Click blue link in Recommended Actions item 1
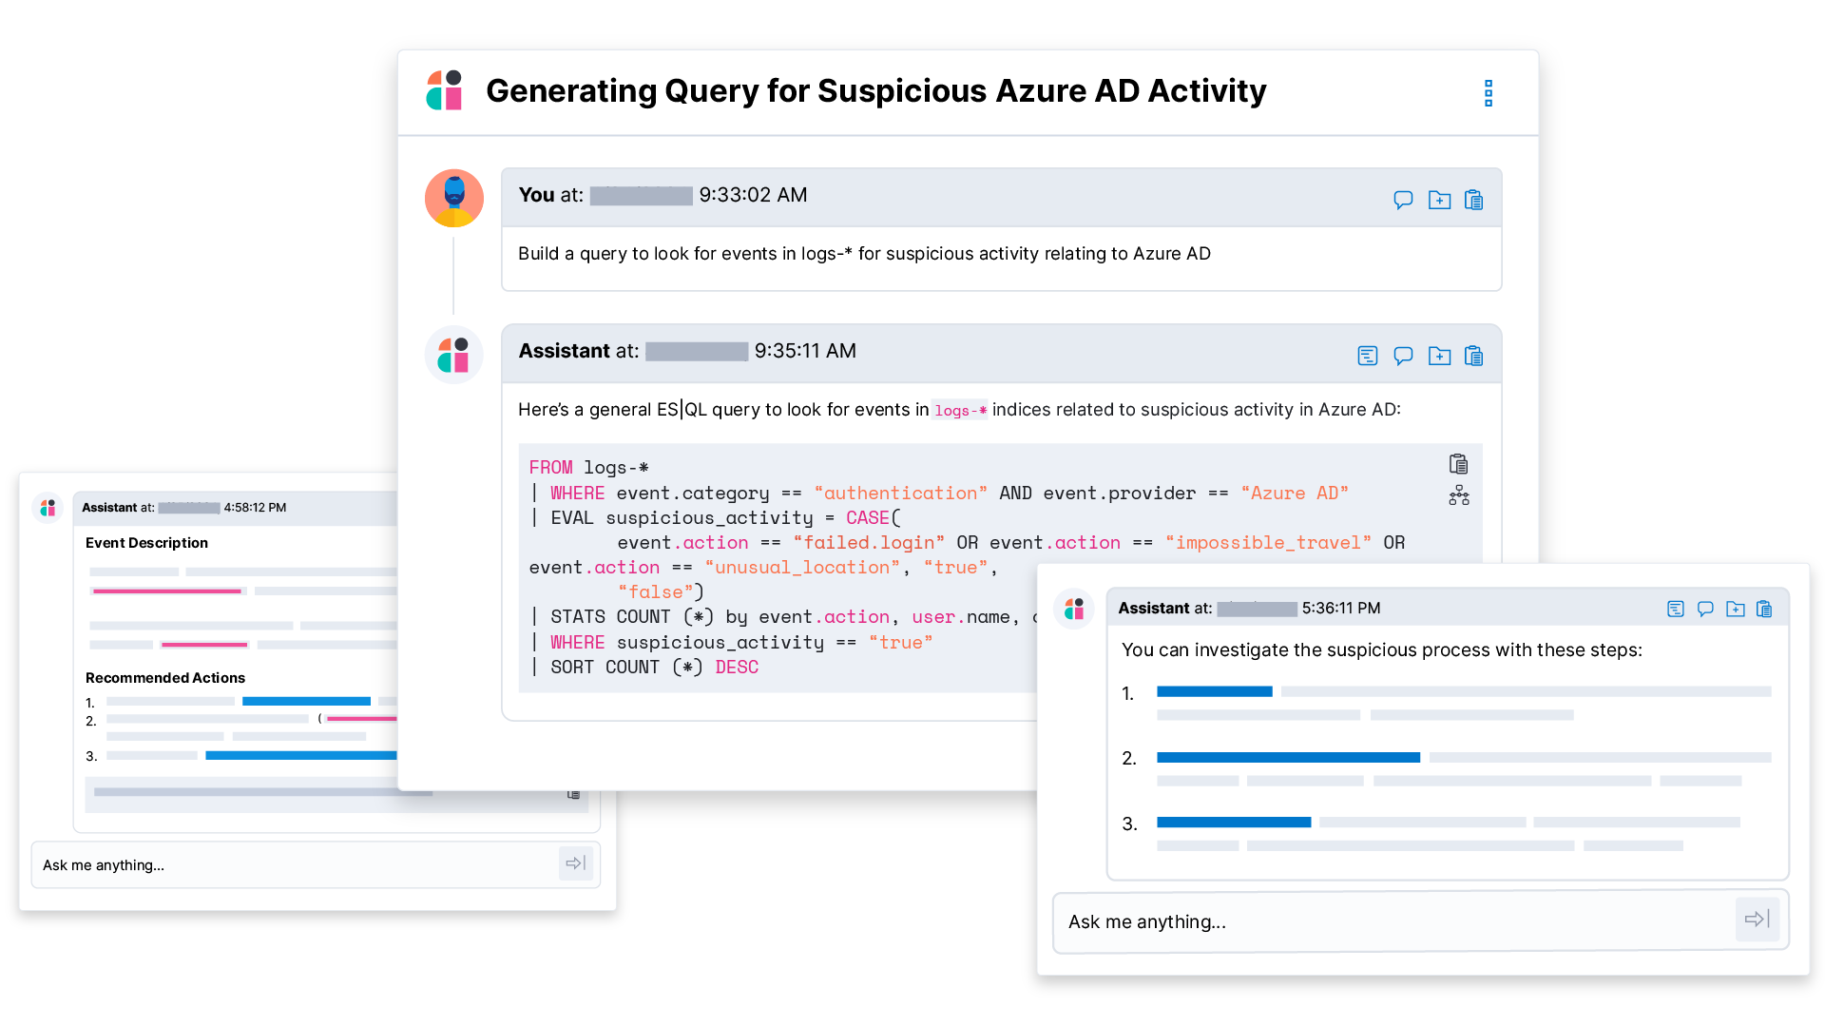Screen dimensions: 1825x1027 click(306, 702)
